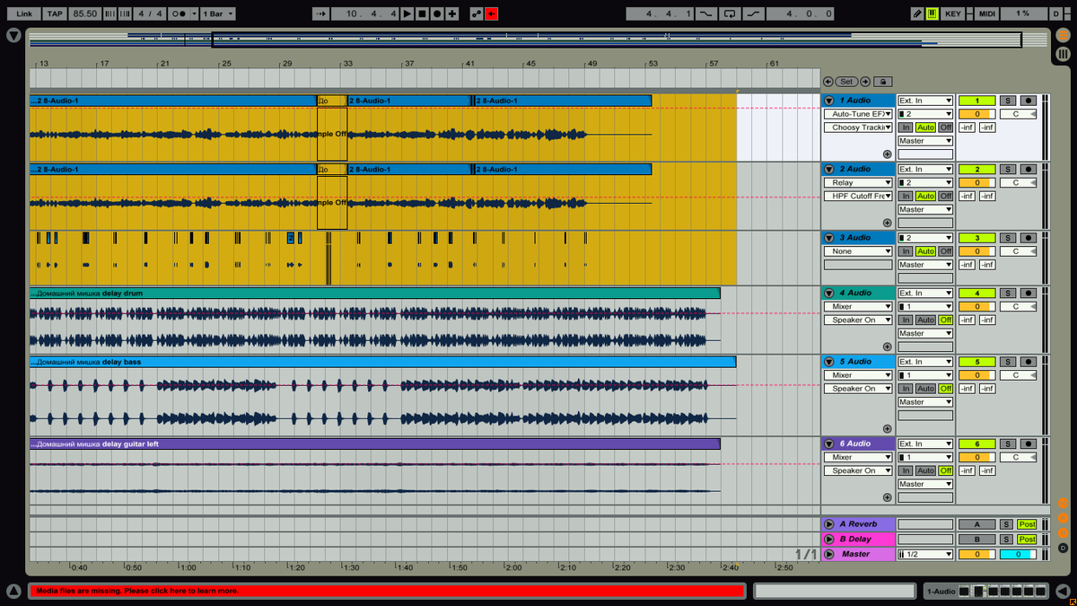Toggle the arrangement Record button
1077x606 pixels.
[437, 13]
